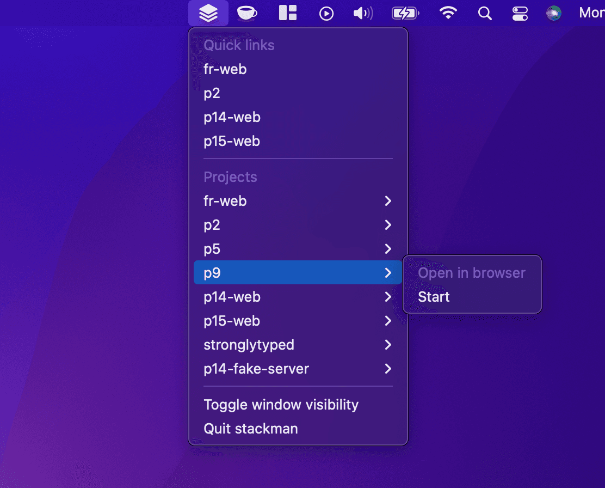Image resolution: width=605 pixels, height=488 pixels.
Task: Open the Wi-Fi menu bar icon
Action: tap(448, 13)
